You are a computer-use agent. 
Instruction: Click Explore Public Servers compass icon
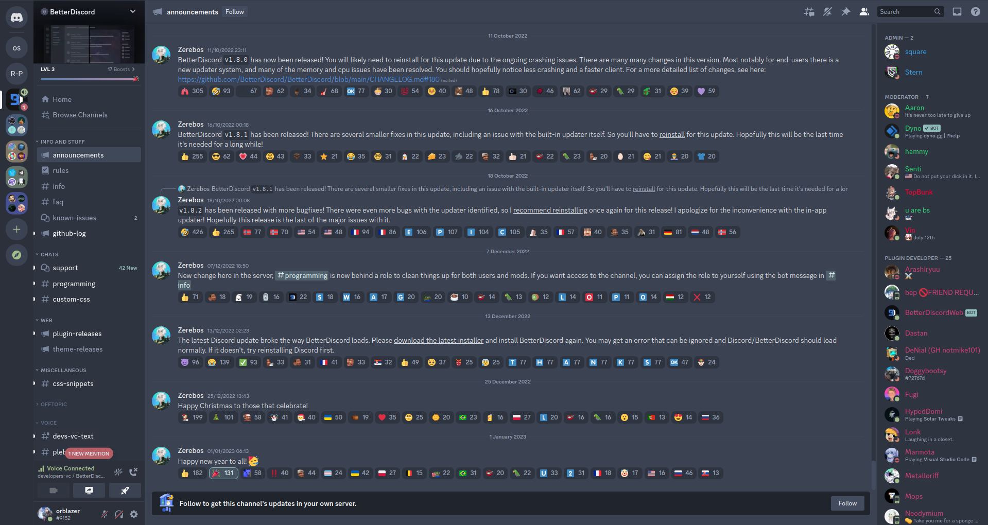[16, 255]
